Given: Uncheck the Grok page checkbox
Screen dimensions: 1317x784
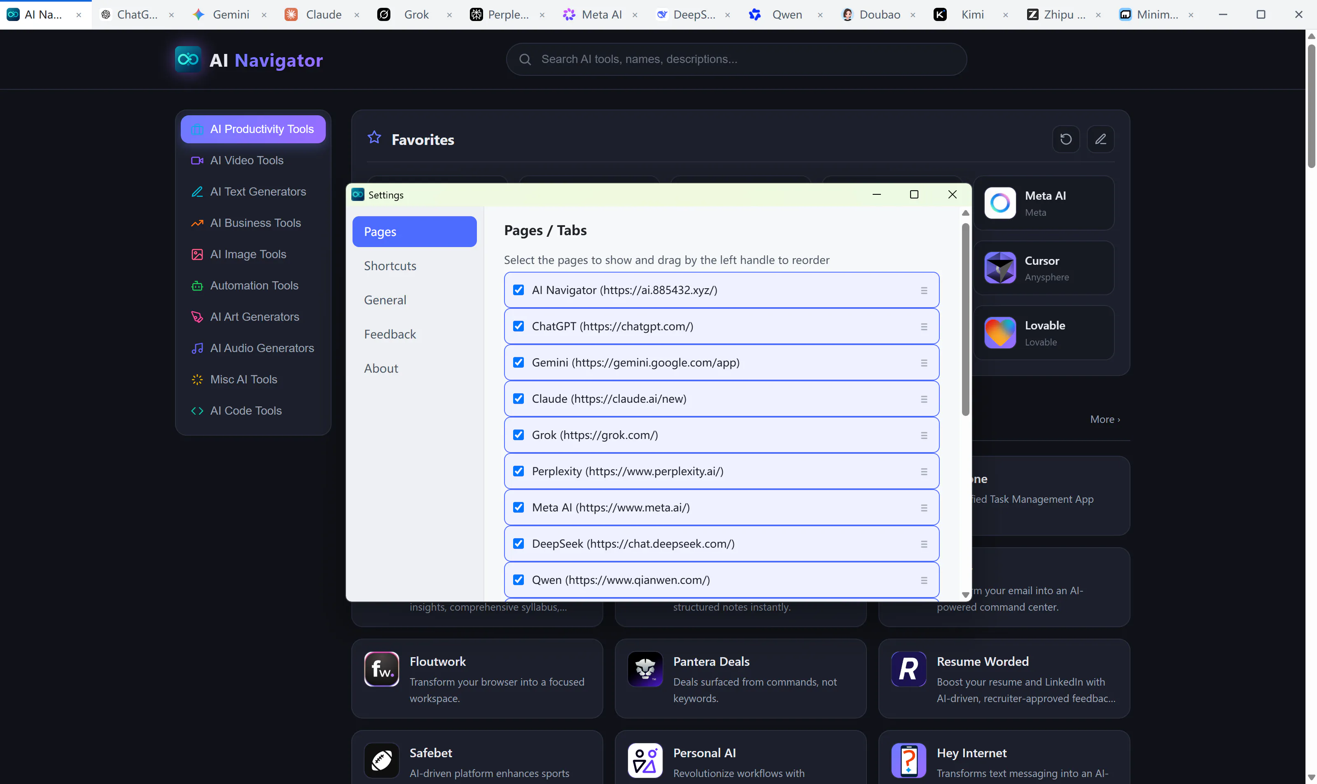Looking at the screenshot, I should [519, 435].
